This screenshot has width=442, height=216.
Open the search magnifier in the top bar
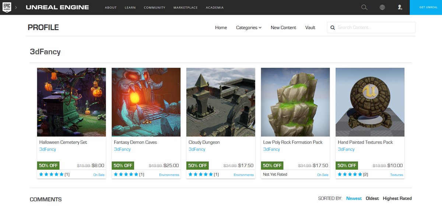click(364, 7)
